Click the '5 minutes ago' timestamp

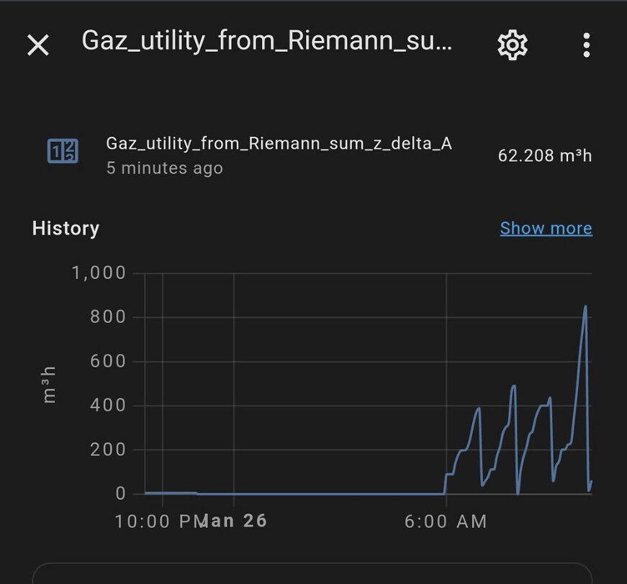pyautogui.click(x=164, y=168)
